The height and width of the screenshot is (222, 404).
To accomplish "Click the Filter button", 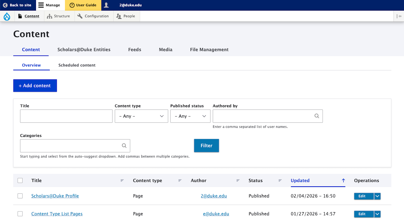I will click(206, 145).
